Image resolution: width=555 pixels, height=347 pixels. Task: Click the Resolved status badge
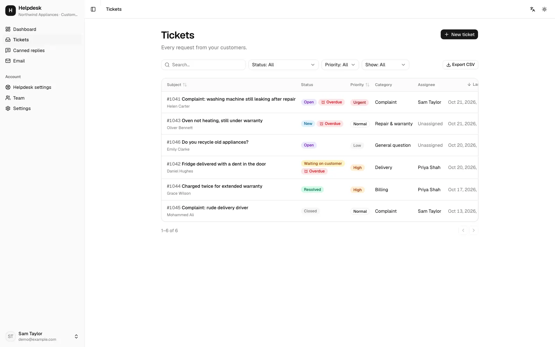[x=312, y=189]
